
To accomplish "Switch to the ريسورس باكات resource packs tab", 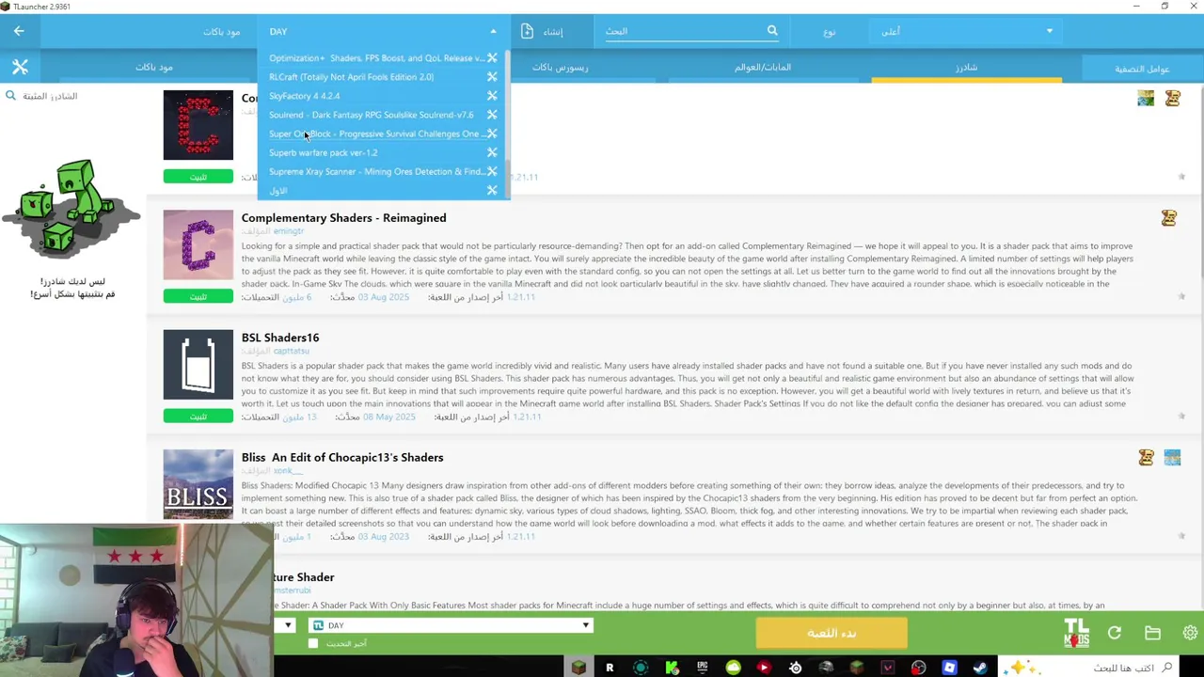I will click(560, 67).
